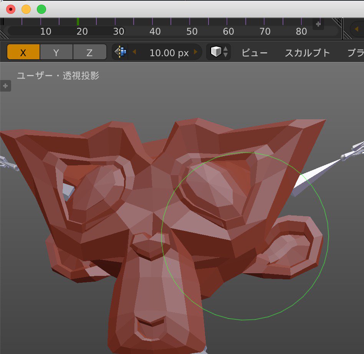
Task: Toggle Y axis symmetry
Action: tap(56, 52)
